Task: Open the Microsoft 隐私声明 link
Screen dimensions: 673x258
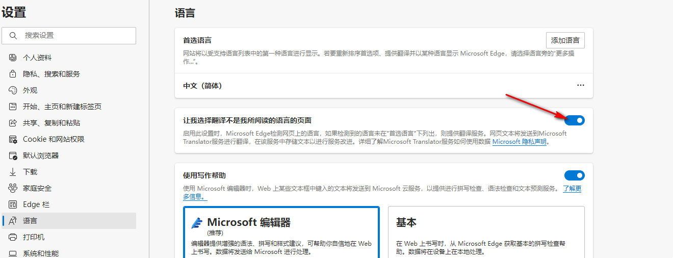Action: (x=519, y=142)
